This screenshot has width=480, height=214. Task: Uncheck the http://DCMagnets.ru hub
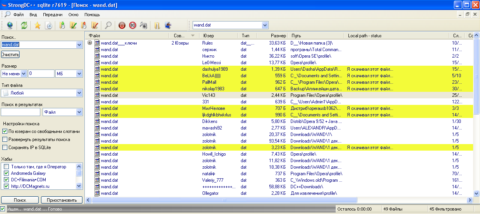(6, 186)
